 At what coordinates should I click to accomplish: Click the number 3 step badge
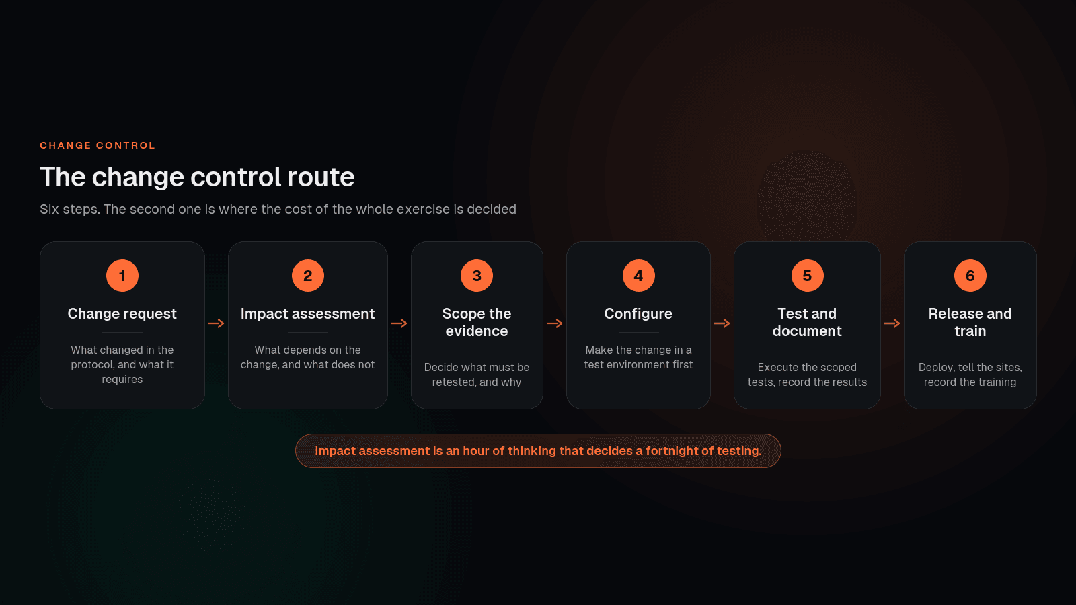click(x=477, y=276)
